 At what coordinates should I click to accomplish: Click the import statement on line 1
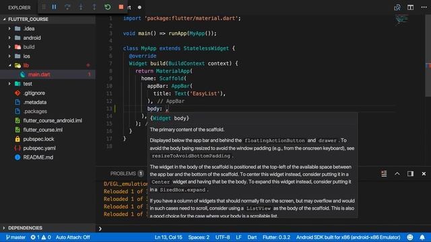tap(182, 18)
